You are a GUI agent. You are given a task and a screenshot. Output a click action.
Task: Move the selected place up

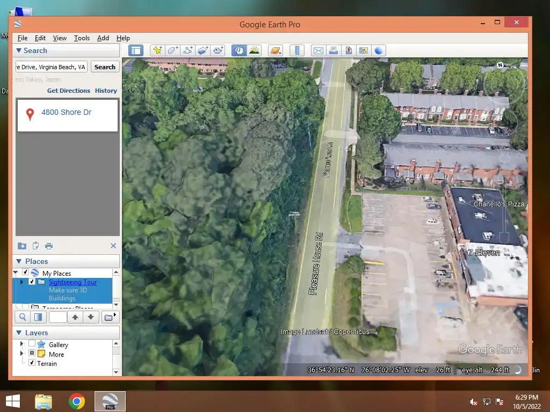(75, 317)
